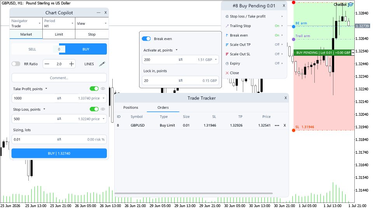
Task: Toggle the Stop Loss switch off
Action: (94, 109)
